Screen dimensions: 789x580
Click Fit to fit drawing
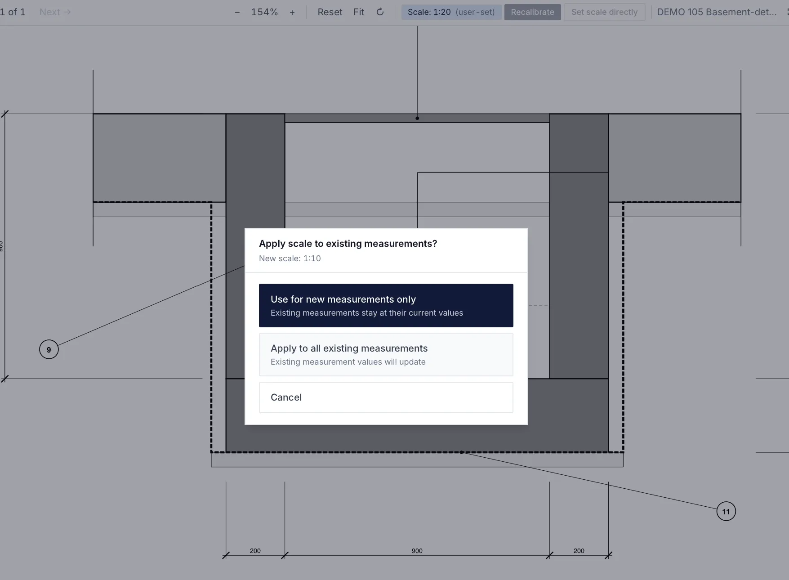point(359,12)
